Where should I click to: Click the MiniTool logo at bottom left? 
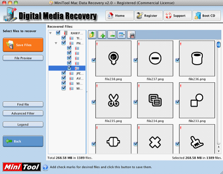[22, 167]
